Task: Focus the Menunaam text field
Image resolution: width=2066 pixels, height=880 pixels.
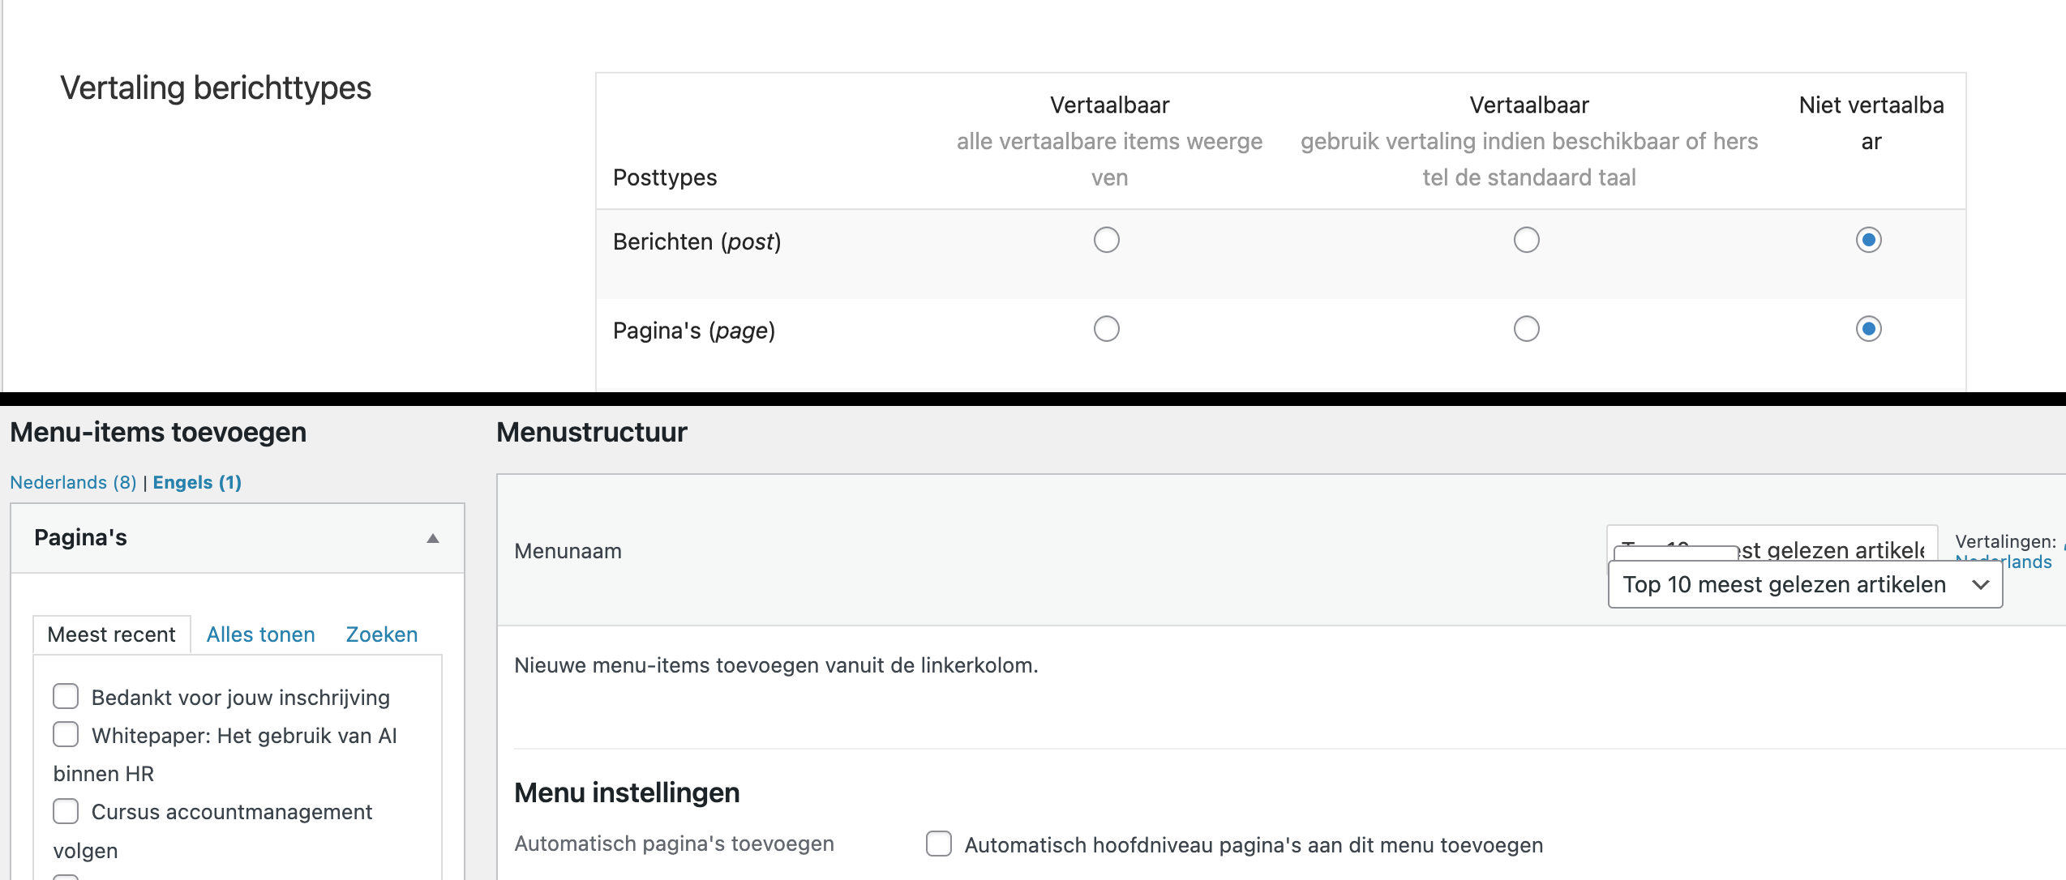Action: tap(1772, 543)
